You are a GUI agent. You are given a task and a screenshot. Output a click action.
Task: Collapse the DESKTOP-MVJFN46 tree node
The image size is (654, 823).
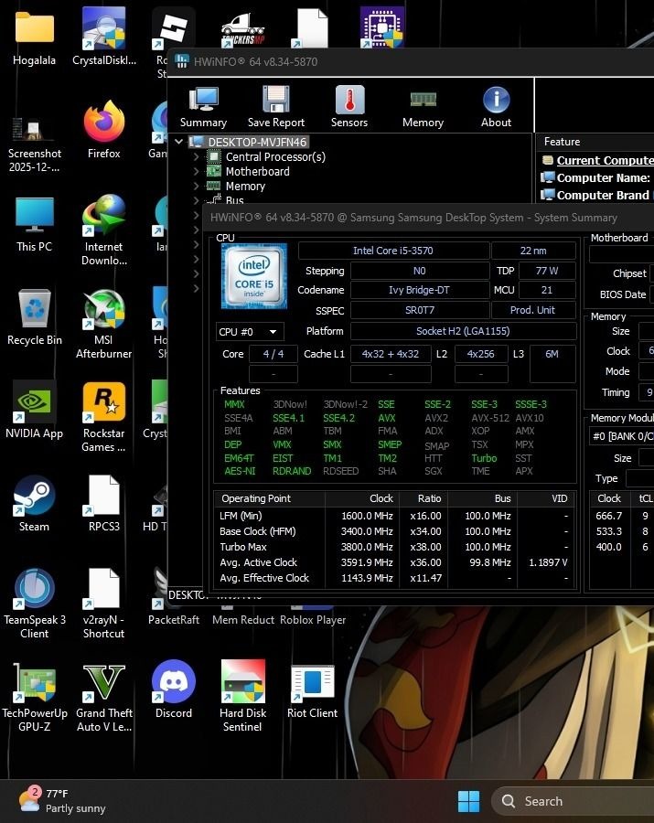tap(179, 142)
